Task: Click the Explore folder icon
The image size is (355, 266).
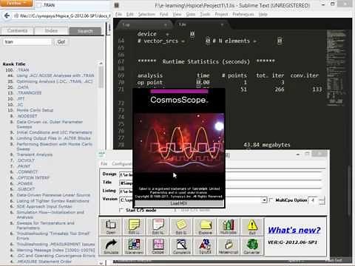Action: click(205, 226)
